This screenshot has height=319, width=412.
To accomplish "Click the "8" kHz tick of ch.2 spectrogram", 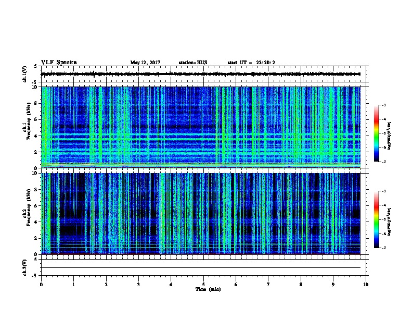I will 37,190.
